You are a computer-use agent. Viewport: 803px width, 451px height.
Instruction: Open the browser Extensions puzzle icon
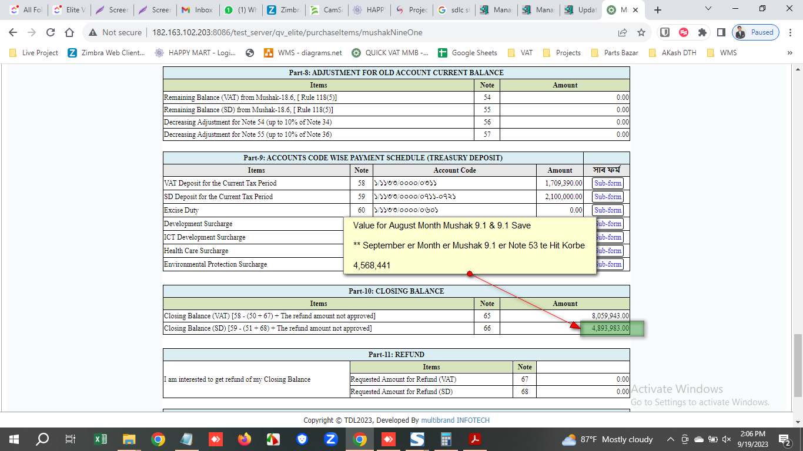point(702,32)
